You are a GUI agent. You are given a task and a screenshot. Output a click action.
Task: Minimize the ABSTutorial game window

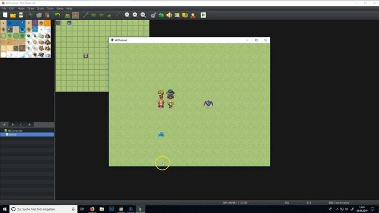click(248, 40)
